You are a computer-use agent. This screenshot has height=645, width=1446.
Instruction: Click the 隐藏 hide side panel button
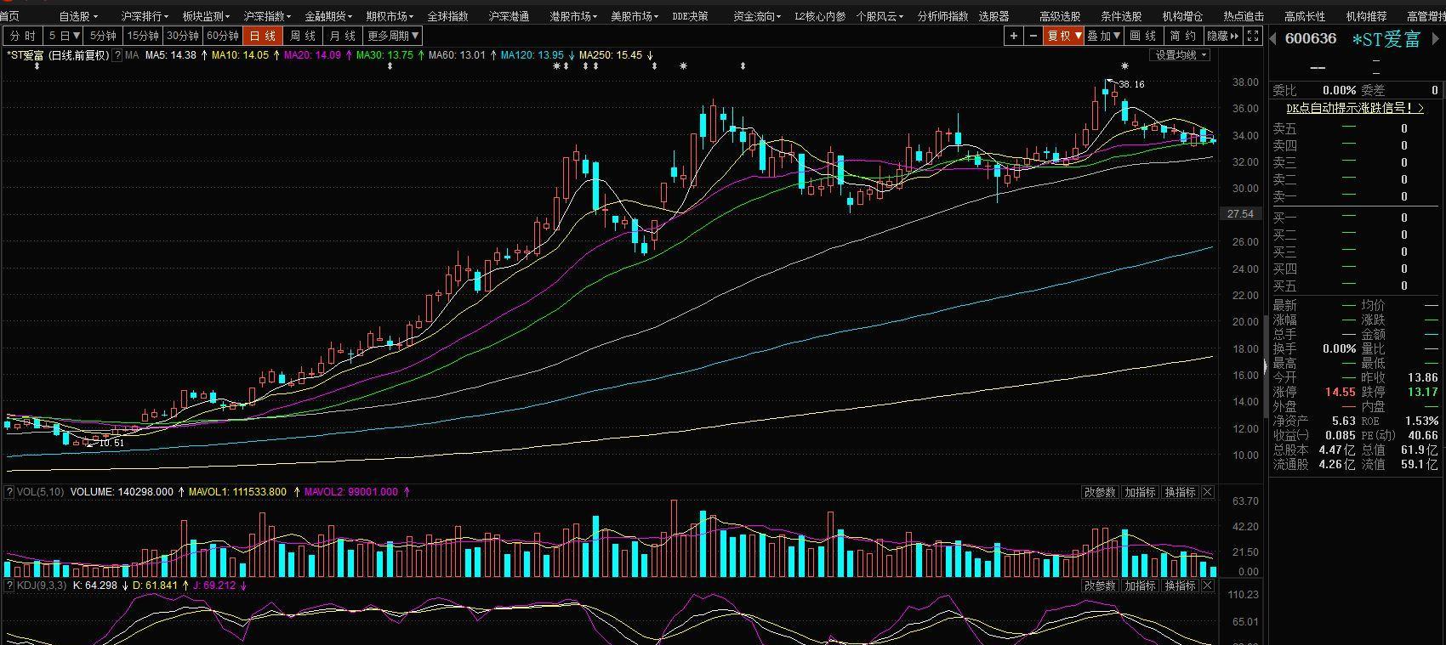click(x=1223, y=36)
